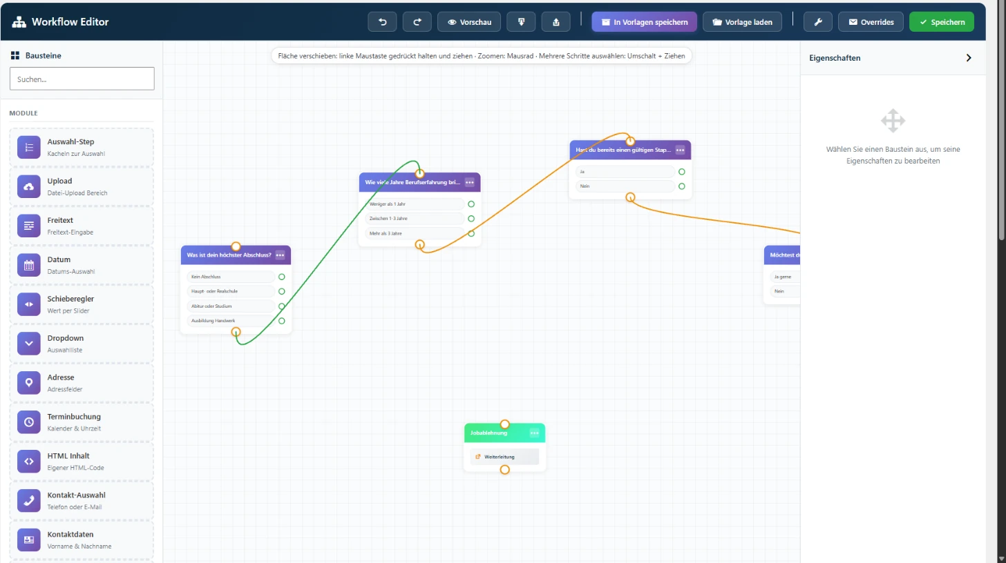Select the HTML Inhalt code icon

(x=29, y=461)
